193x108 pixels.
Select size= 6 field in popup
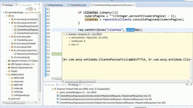click(75, 44)
